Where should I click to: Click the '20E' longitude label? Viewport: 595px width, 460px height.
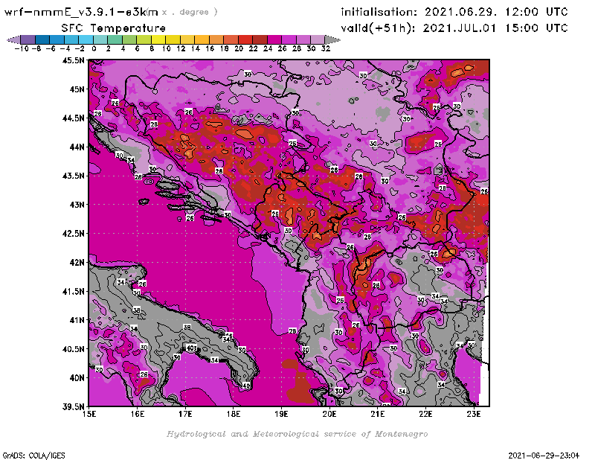point(329,414)
